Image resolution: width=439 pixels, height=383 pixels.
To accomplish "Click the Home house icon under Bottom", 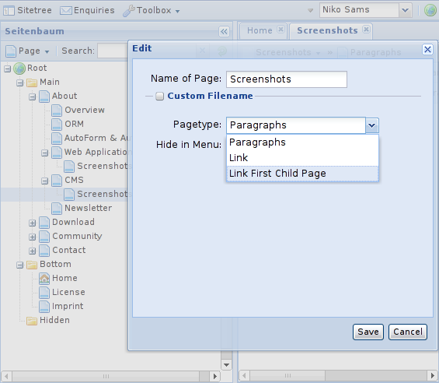I will [44, 279].
